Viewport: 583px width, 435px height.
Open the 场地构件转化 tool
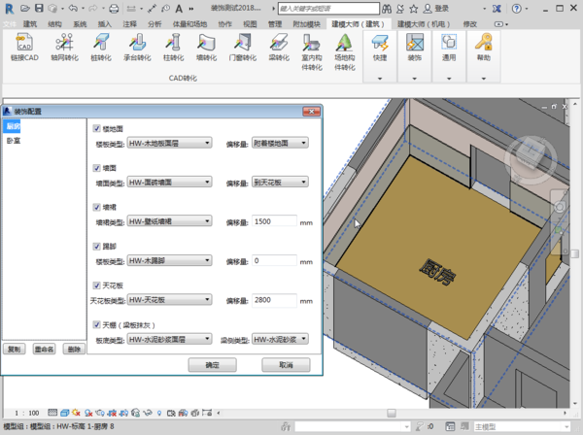click(344, 49)
